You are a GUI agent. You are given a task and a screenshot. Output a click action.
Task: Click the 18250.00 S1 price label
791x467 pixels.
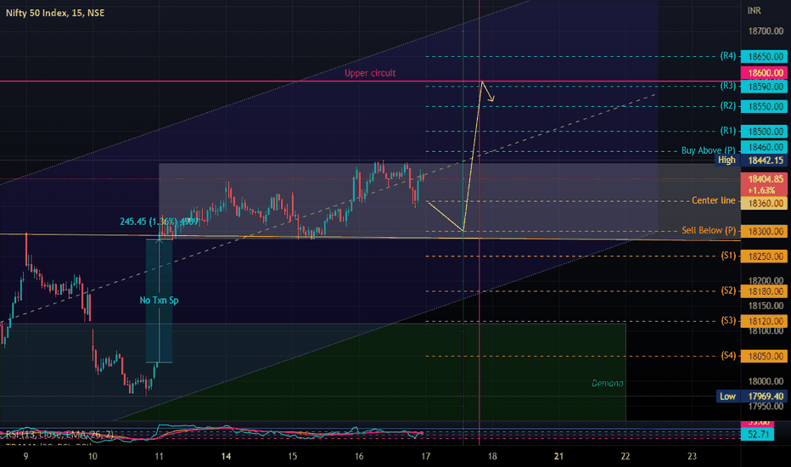point(764,256)
